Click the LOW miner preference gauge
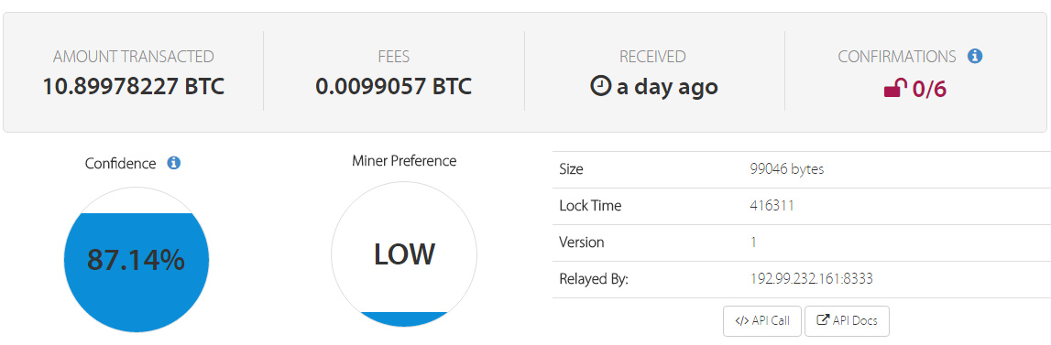 coord(404,254)
